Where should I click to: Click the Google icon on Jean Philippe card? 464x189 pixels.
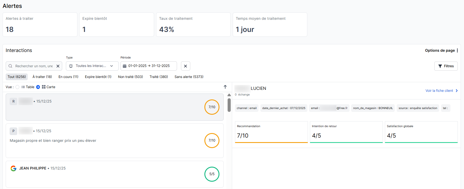click(x=13, y=168)
